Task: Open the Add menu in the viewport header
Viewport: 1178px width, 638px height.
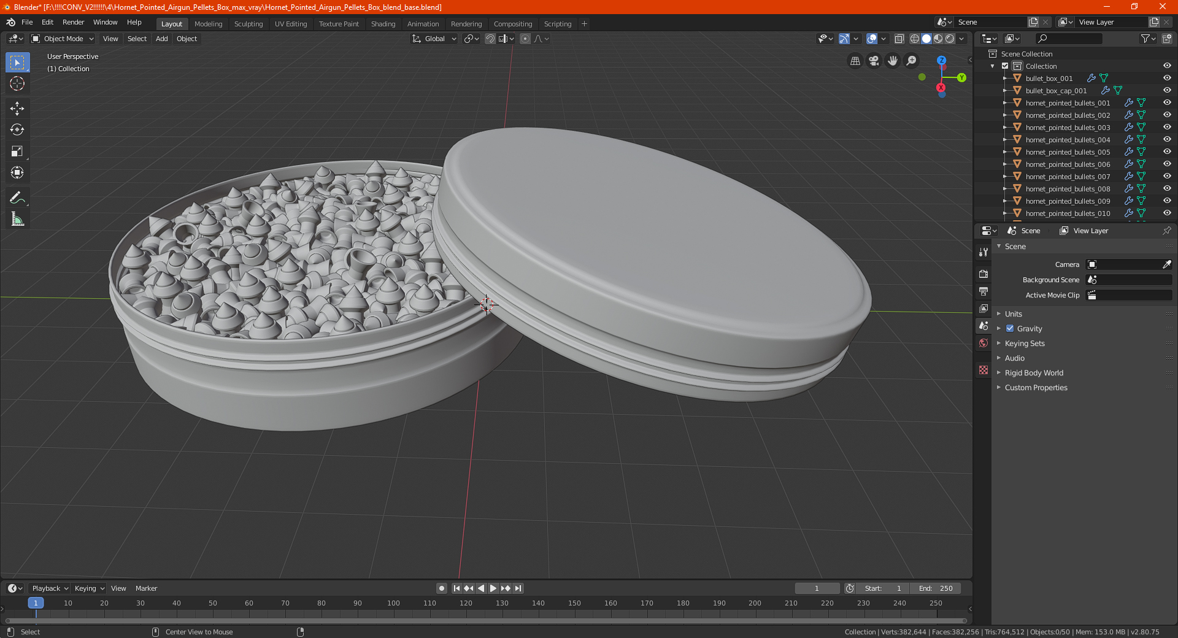Action: [x=162, y=39]
